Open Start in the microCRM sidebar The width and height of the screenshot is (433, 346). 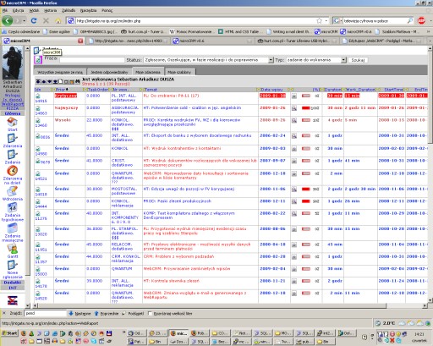[x=13, y=124]
